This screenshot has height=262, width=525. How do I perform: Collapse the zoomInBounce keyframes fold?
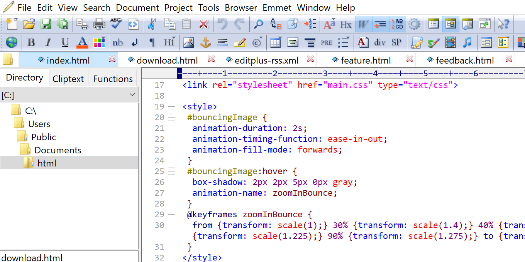(171, 214)
